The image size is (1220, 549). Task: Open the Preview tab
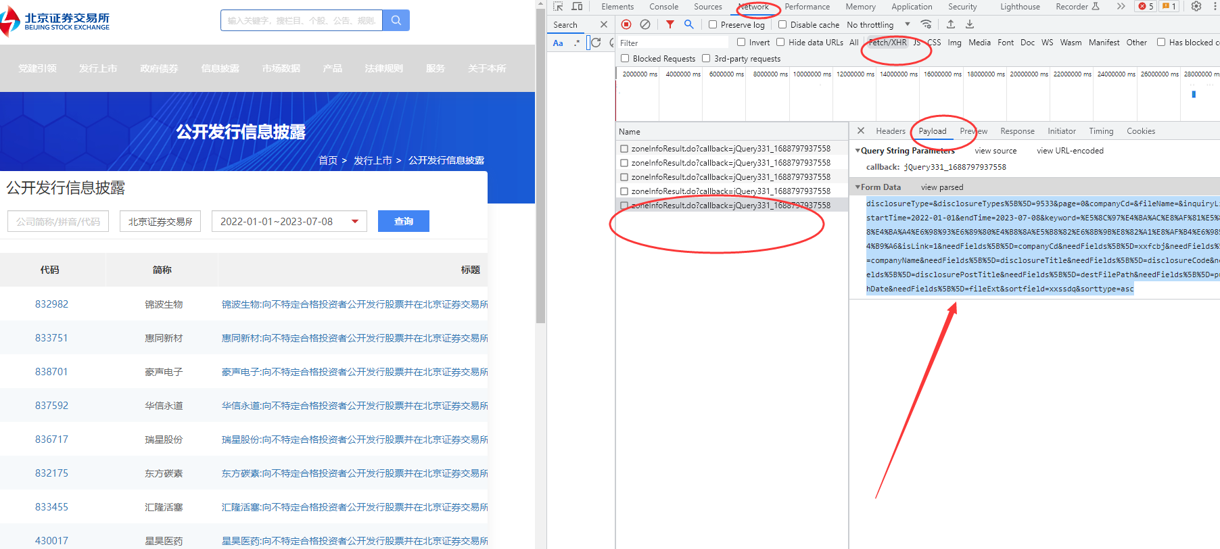[x=974, y=131]
